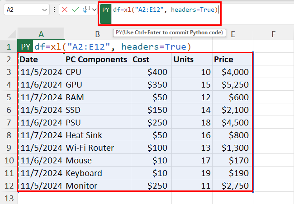Select row 9 header
The image size is (294, 204).
(x=9, y=148)
